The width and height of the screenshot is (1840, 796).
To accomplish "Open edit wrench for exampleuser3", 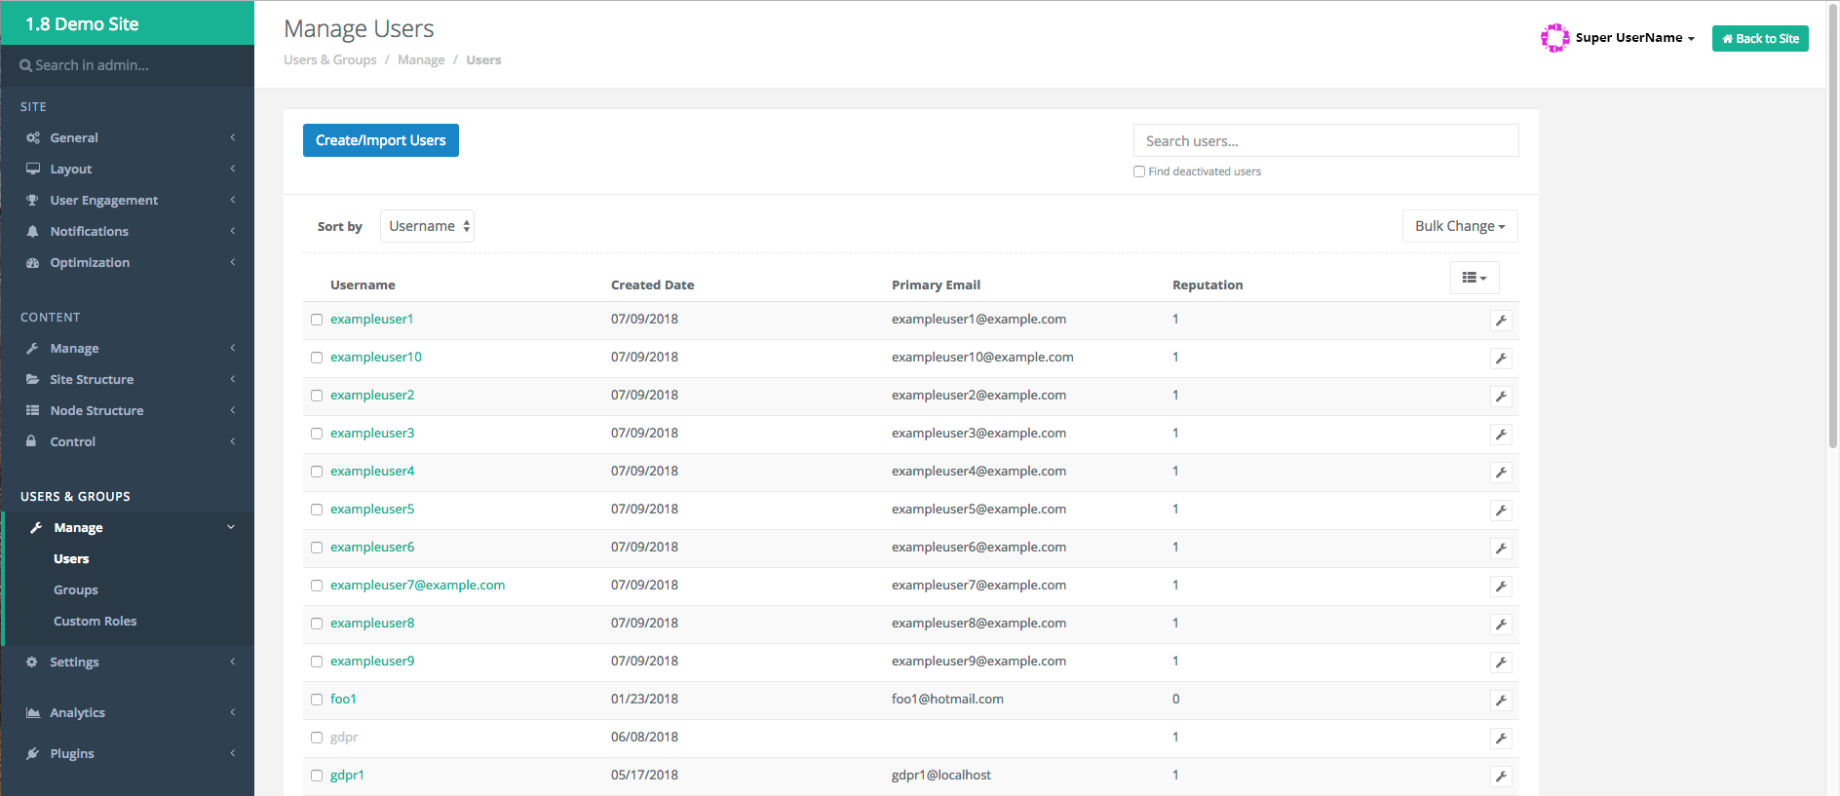I will [1501, 435].
